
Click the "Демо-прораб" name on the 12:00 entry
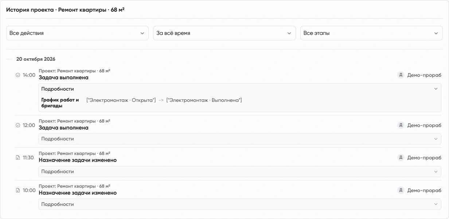click(x=424, y=125)
